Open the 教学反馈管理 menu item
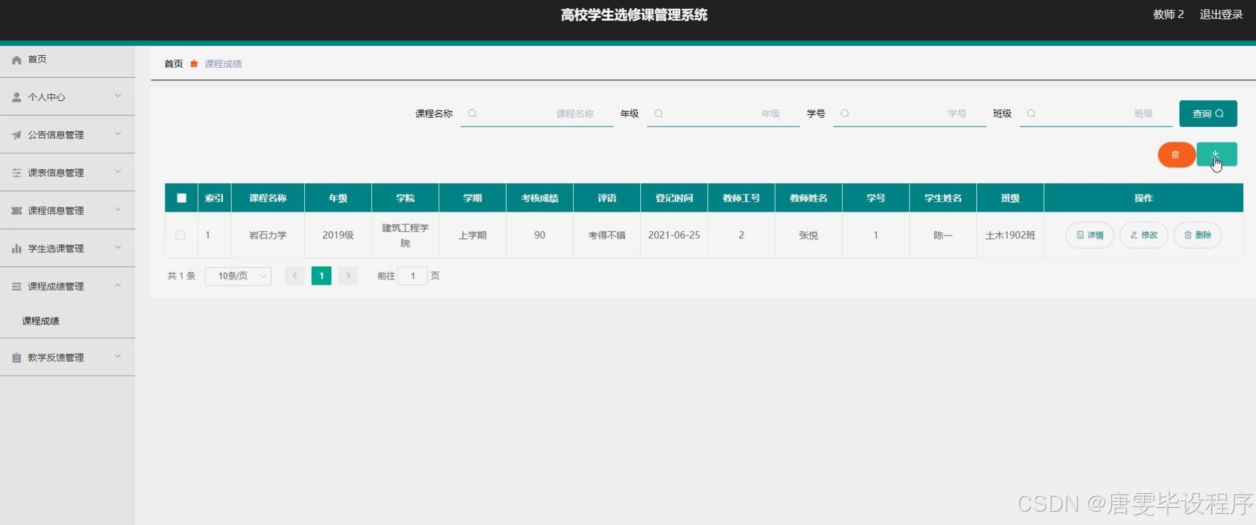Viewport: 1256px width, 525px height. tap(67, 357)
